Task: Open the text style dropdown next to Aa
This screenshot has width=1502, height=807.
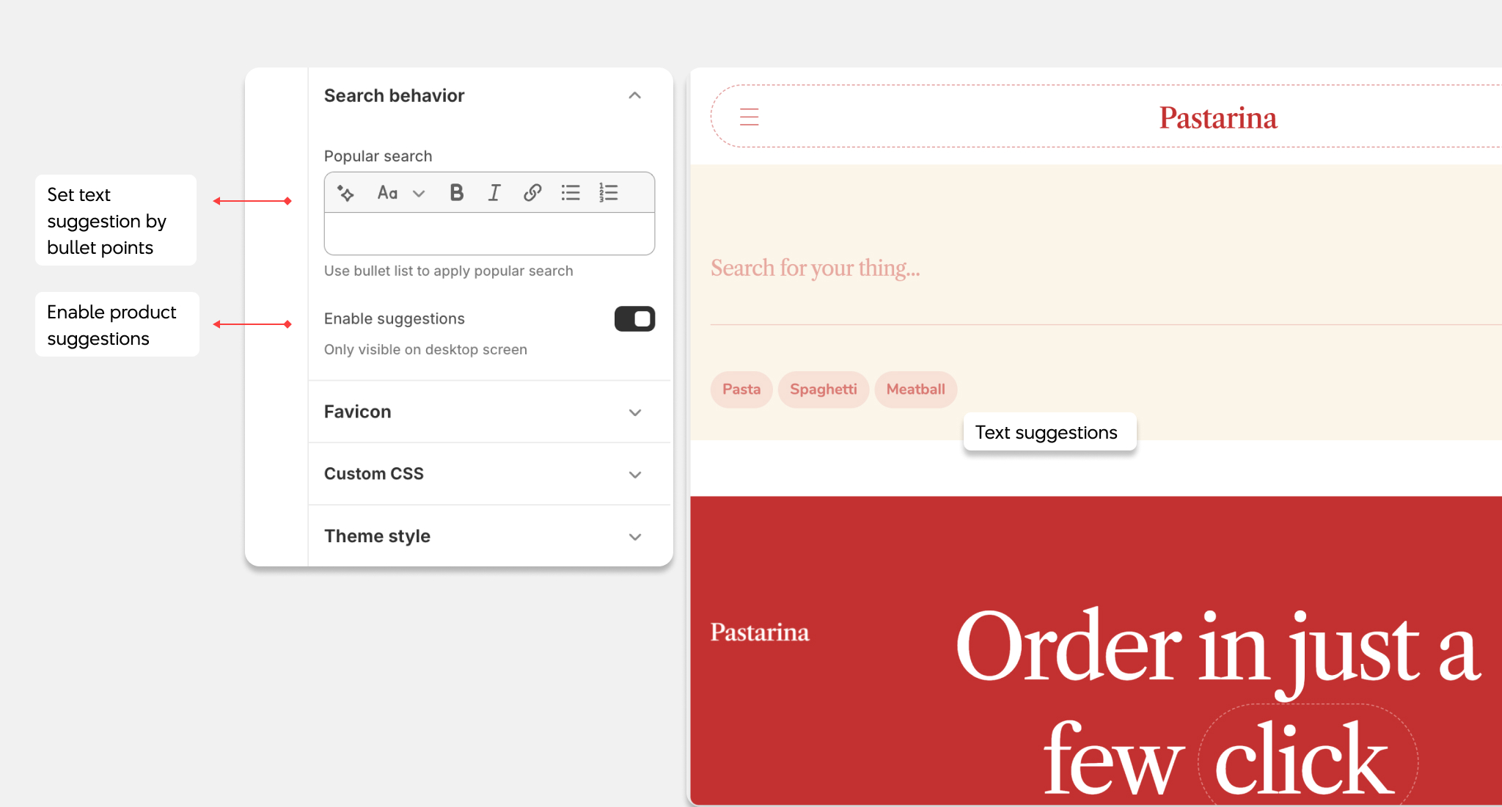Action: point(418,192)
